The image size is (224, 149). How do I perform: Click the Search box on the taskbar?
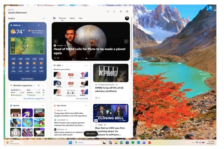88,142
